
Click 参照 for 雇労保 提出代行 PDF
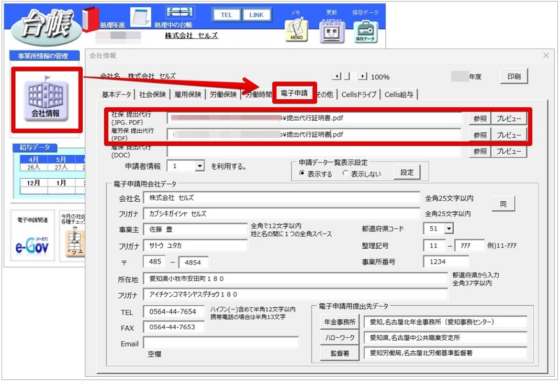[480, 135]
